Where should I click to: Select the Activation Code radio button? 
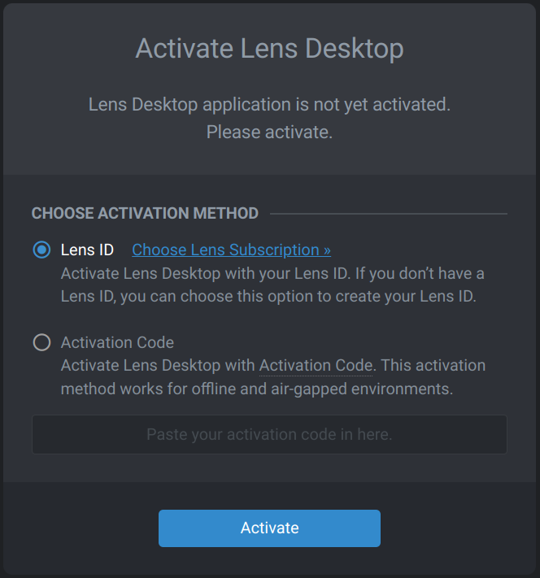point(41,342)
